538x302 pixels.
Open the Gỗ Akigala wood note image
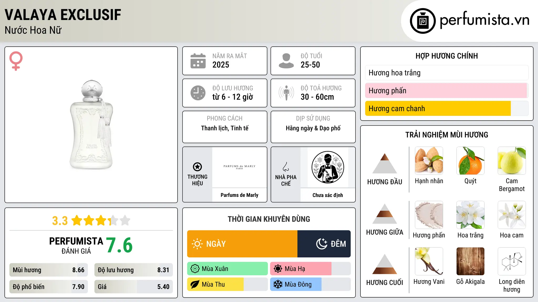coord(470,261)
